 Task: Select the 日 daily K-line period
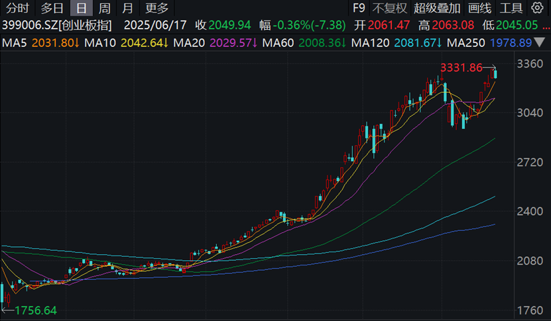(81, 9)
